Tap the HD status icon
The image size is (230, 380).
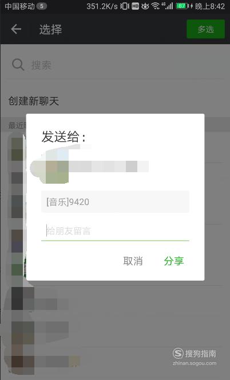tap(135, 6)
